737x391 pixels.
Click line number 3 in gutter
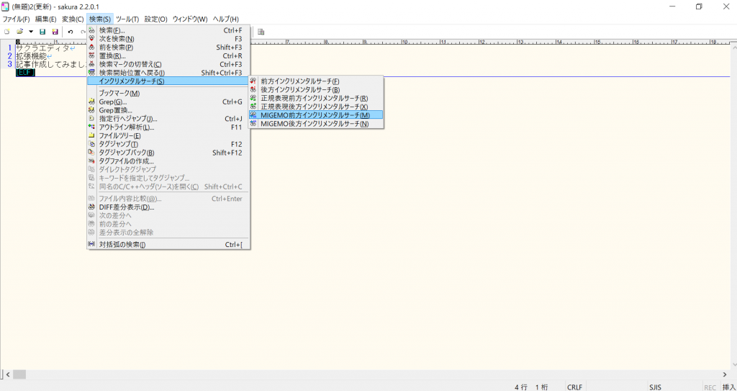pos(9,65)
